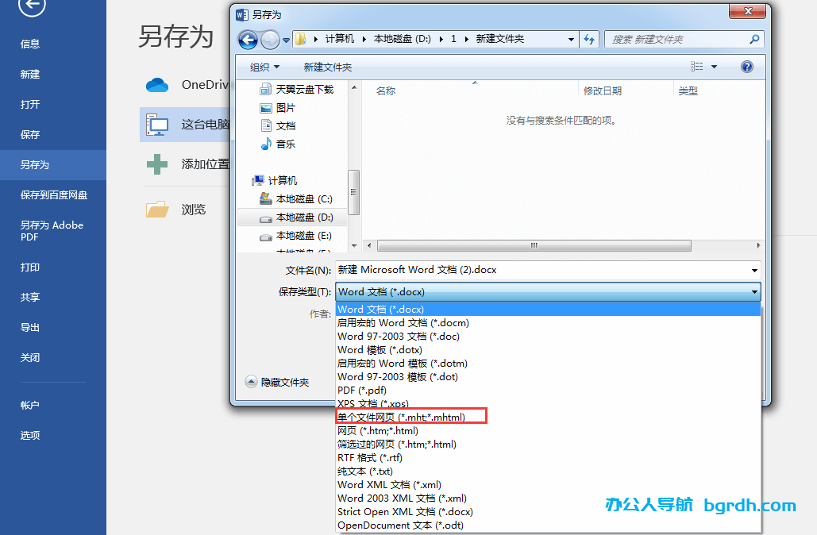Click the refresh button beside address bar
817x535 pixels.
click(x=589, y=39)
